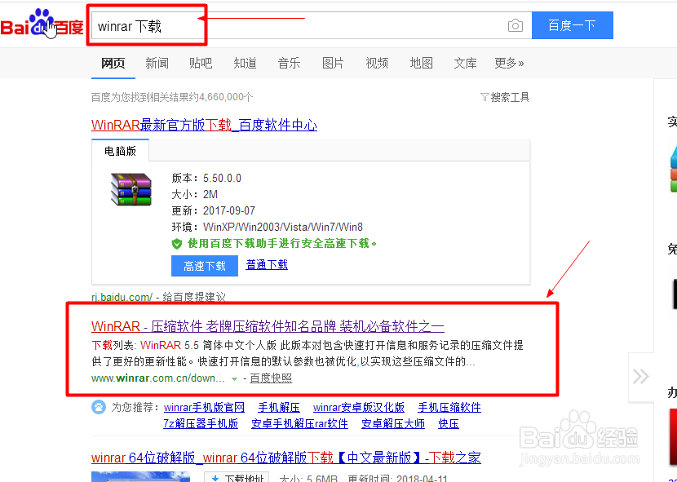This screenshot has height=482, width=677.
Task: Click the 百度一下 search button
Action: (x=572, y=25)
